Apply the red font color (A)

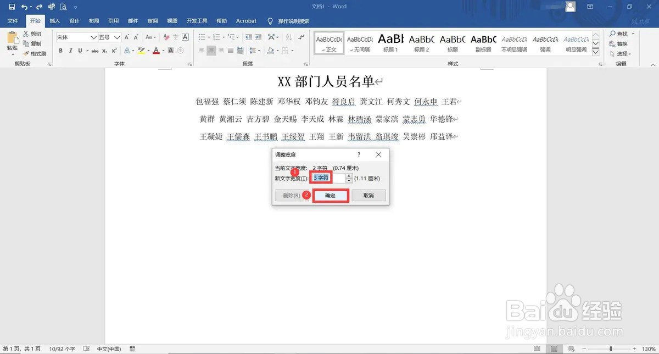click(x=156, y=51)
